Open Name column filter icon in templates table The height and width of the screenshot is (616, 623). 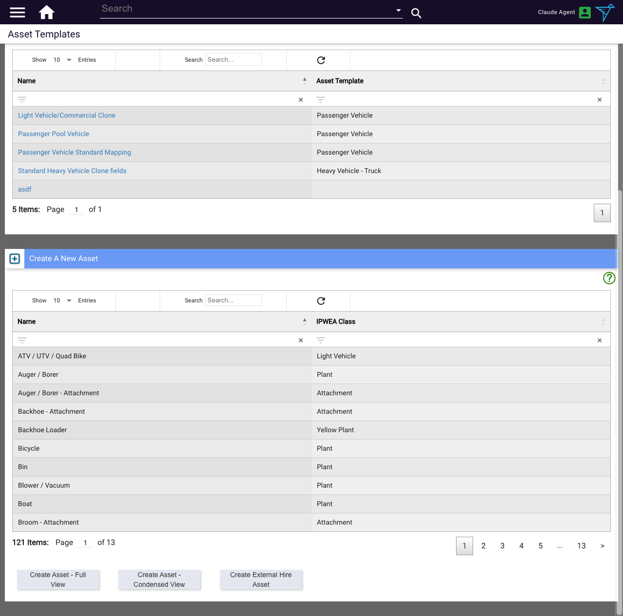[x=22, y=99]
